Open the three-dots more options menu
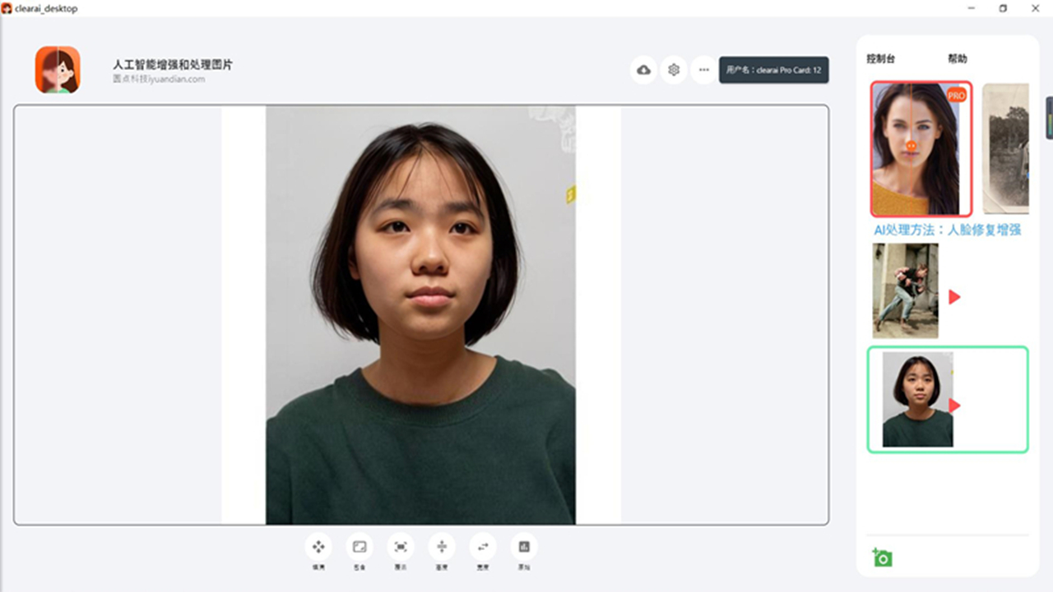The width and height of the screenshot is (1053, 592). coord(703,70)
